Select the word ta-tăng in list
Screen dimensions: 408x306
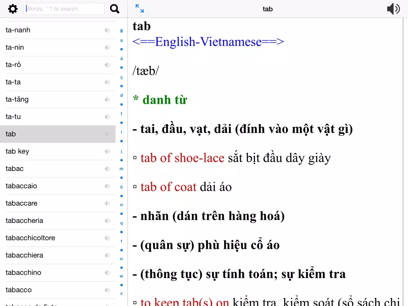click(58, 99)
